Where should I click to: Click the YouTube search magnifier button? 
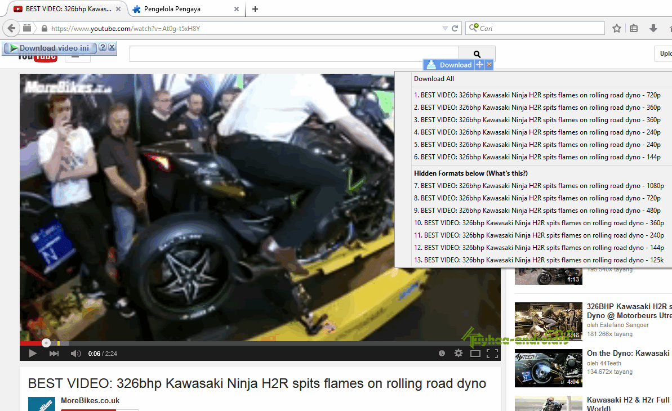click(x=477, y=54)
